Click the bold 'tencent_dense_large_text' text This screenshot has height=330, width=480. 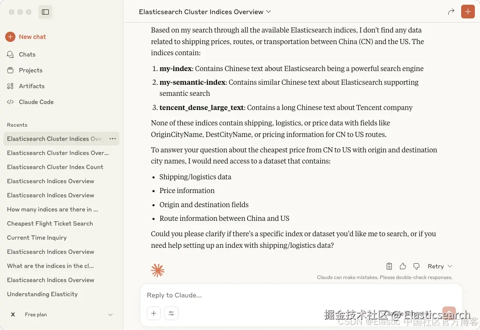click(202, 108)
